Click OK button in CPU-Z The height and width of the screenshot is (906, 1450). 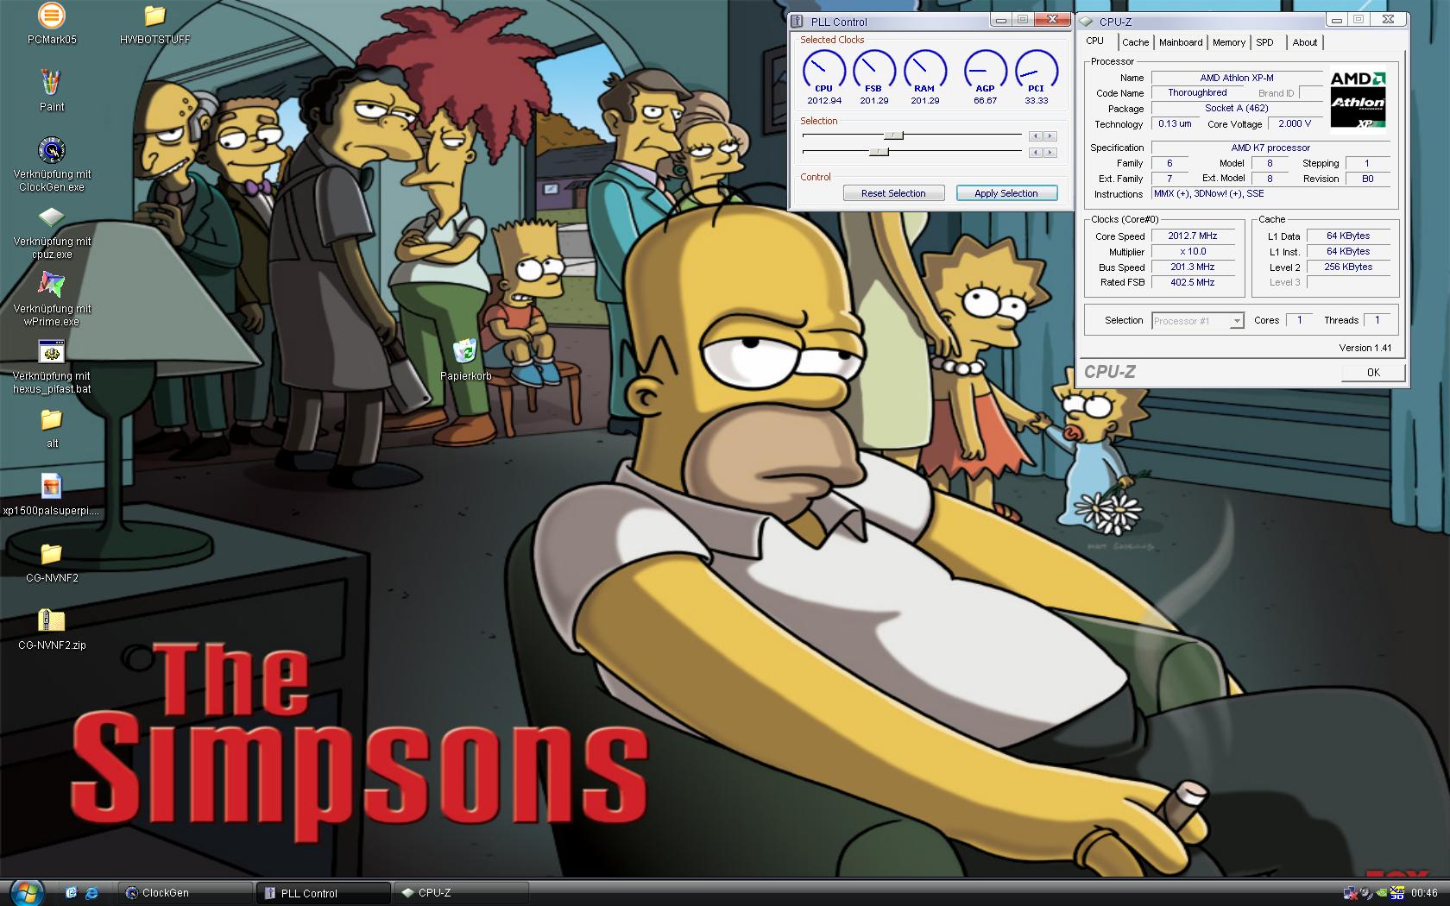pos(1373,372)
